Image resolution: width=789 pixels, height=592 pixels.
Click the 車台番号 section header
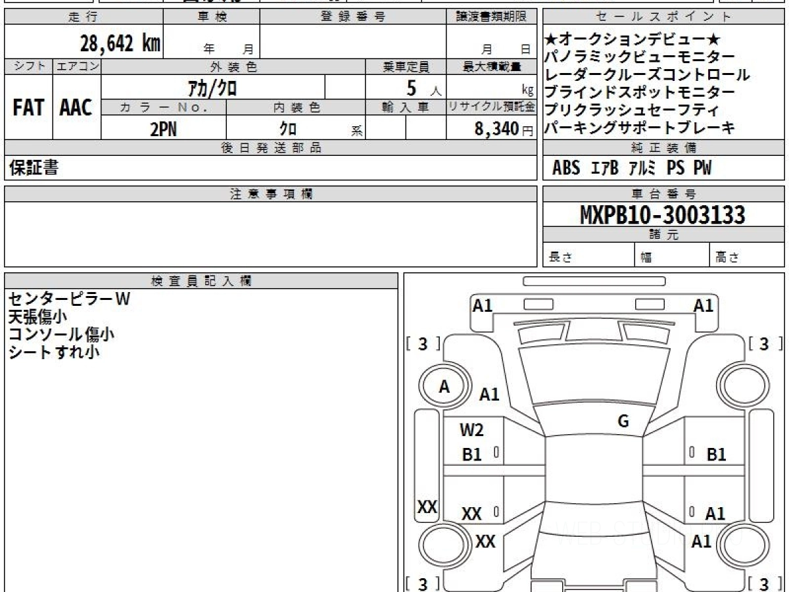[663, 194]
